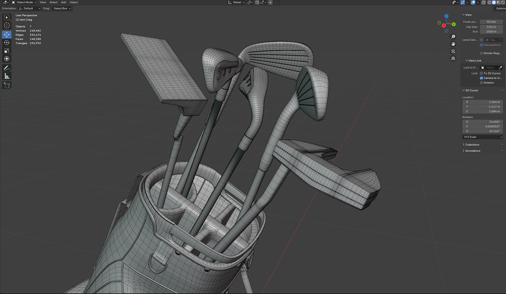This screenshot has height=294, width=506.
Task: Click cursor Location Z 1.084 m field
Action: coord(483,111)
